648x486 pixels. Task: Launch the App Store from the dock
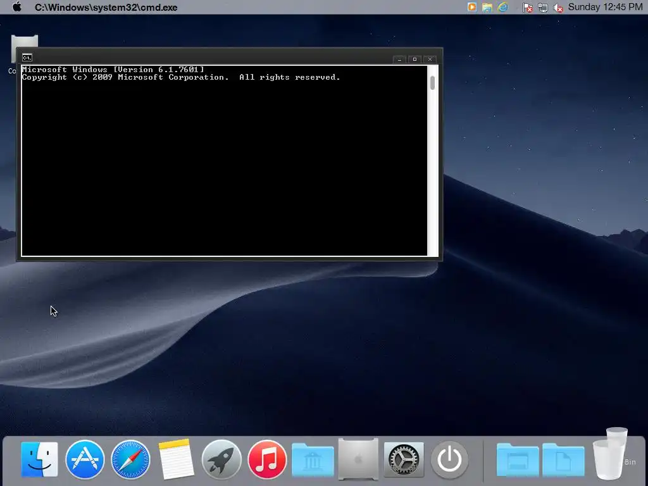tap(85, 459)
